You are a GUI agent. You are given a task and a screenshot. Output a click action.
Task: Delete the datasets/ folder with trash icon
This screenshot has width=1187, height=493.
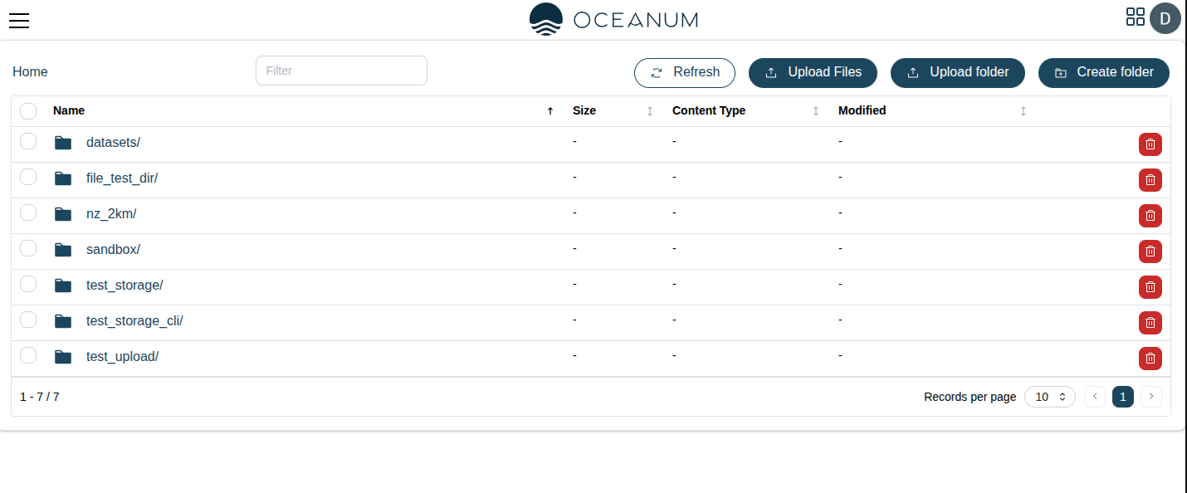point(1150,144)
